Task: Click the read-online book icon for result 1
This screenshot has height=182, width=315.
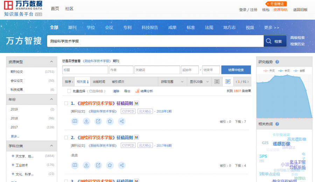Action: [x=75, y=121]
